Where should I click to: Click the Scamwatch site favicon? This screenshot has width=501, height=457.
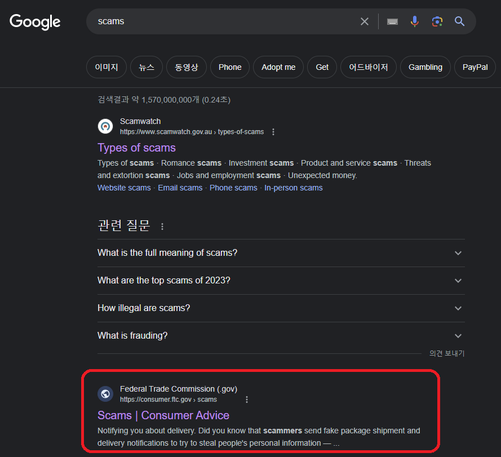coord(105,126)
